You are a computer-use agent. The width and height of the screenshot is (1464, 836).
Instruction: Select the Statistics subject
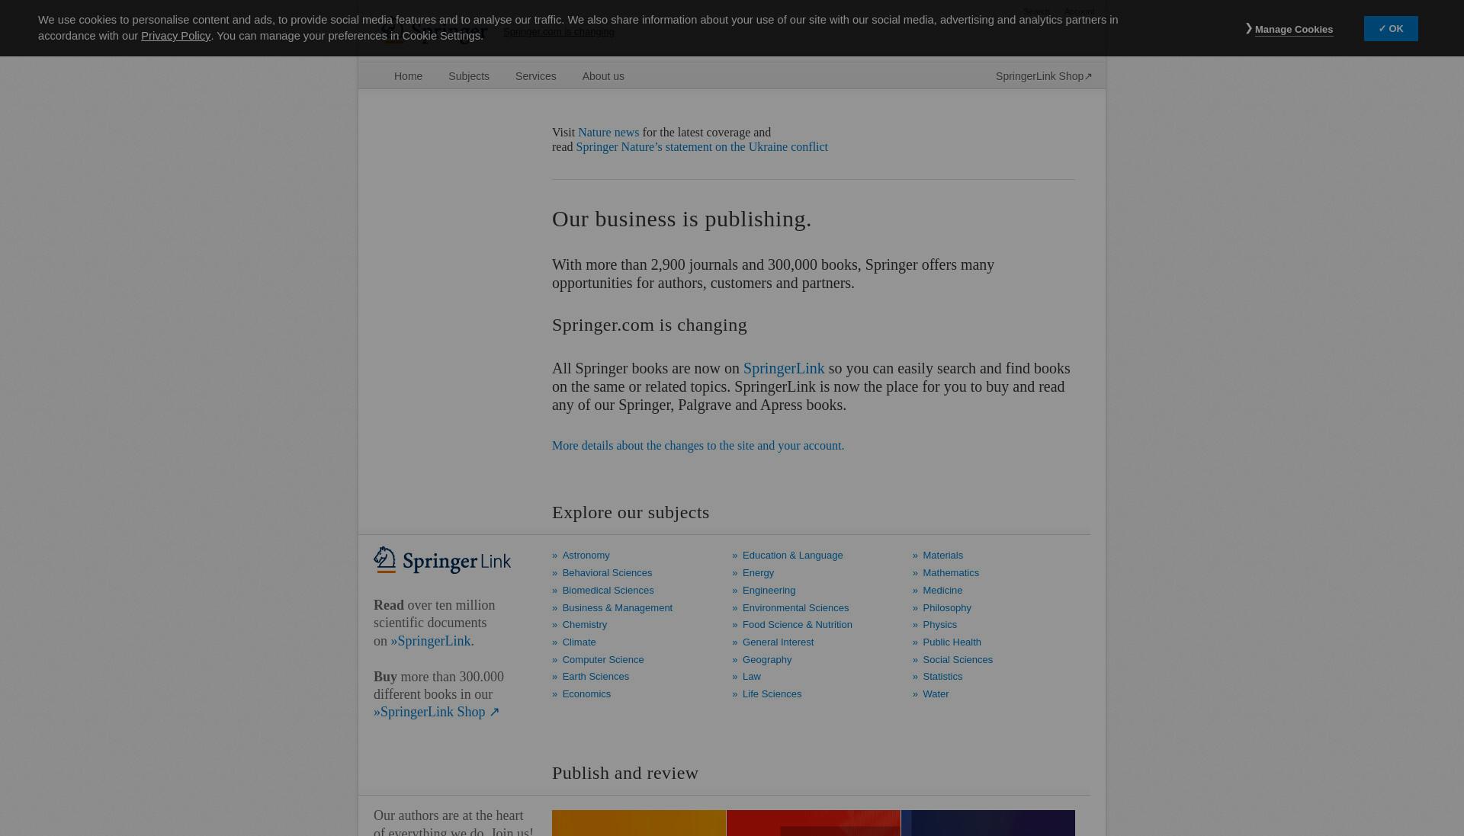pyautogui.click(x=942, y=677)
